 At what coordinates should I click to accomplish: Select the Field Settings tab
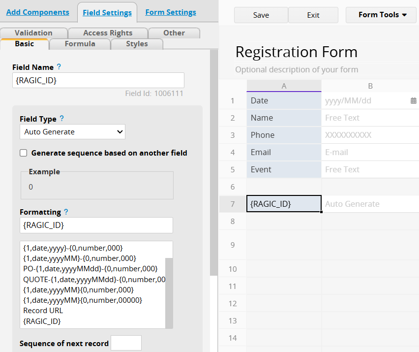(107, 13)
